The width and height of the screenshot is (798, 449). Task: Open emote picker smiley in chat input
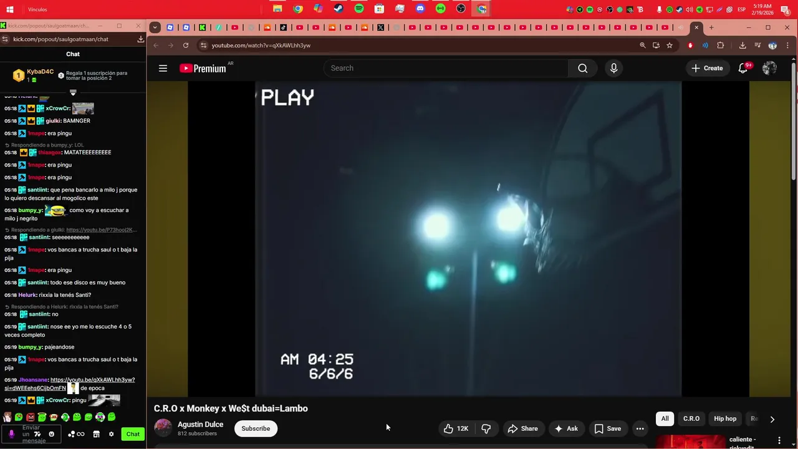tap(52, 434)
